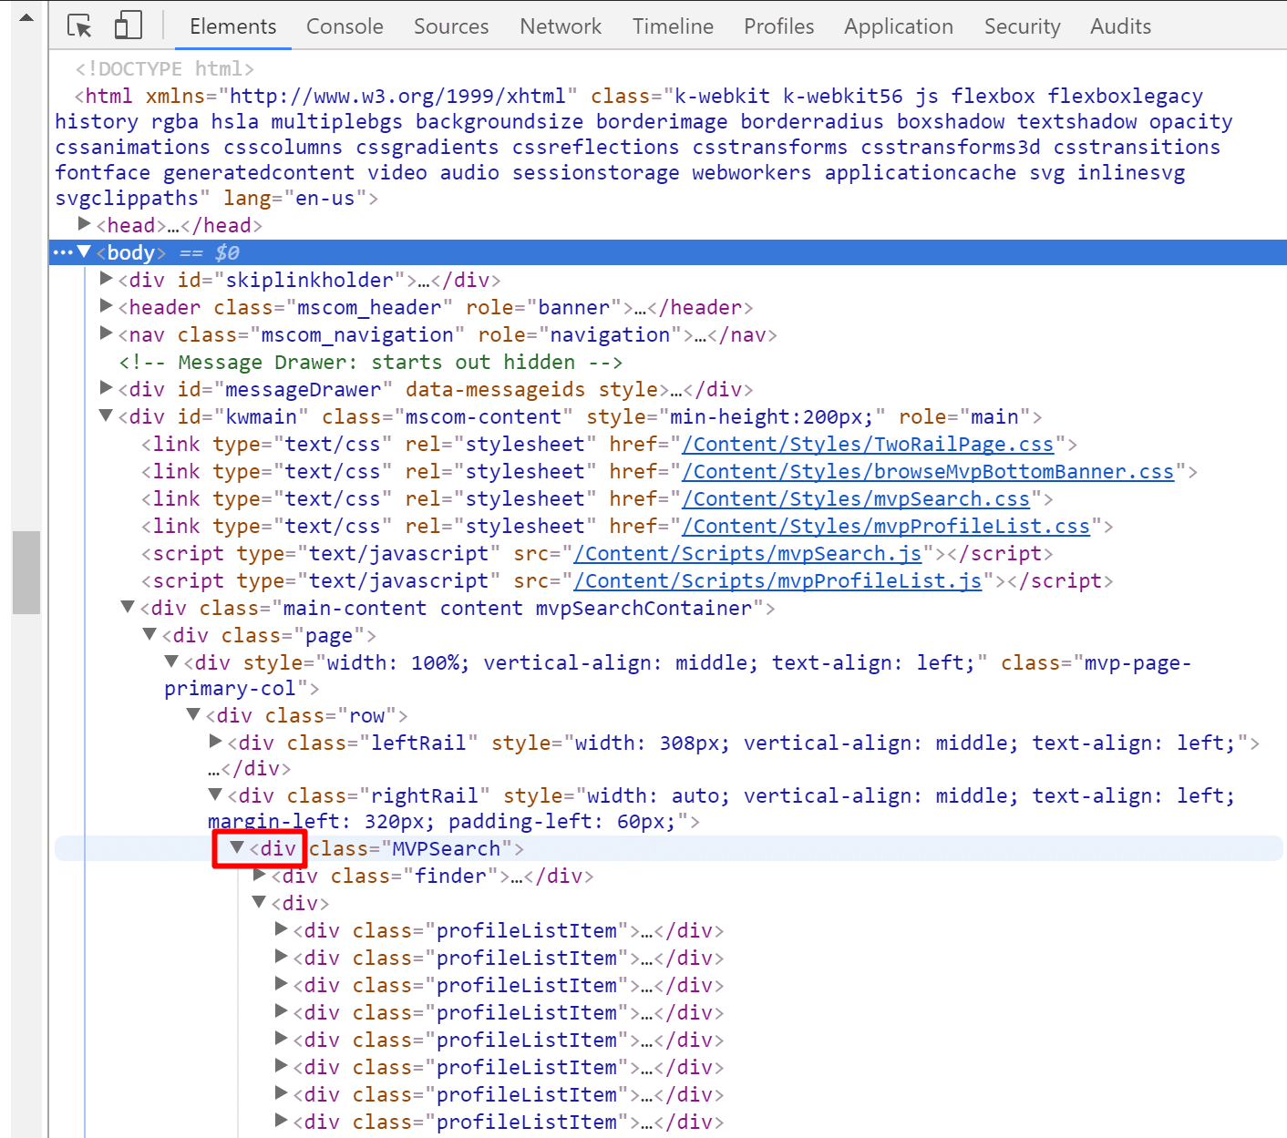This screenshot has width=1287, height=1138.
Task: Activate the inspect element picker icon
Action: pyautogui.click(x=80, y=26)
